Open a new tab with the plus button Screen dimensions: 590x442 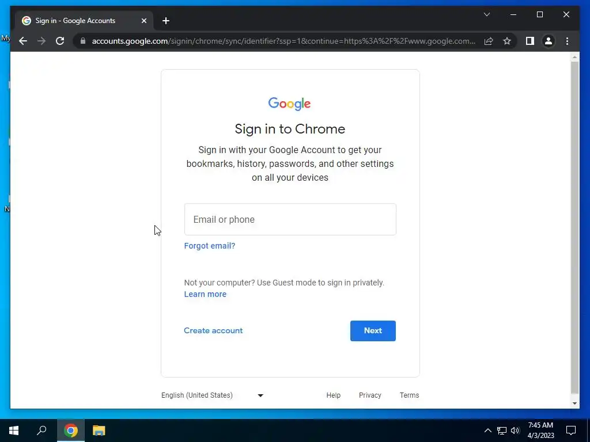166,21
